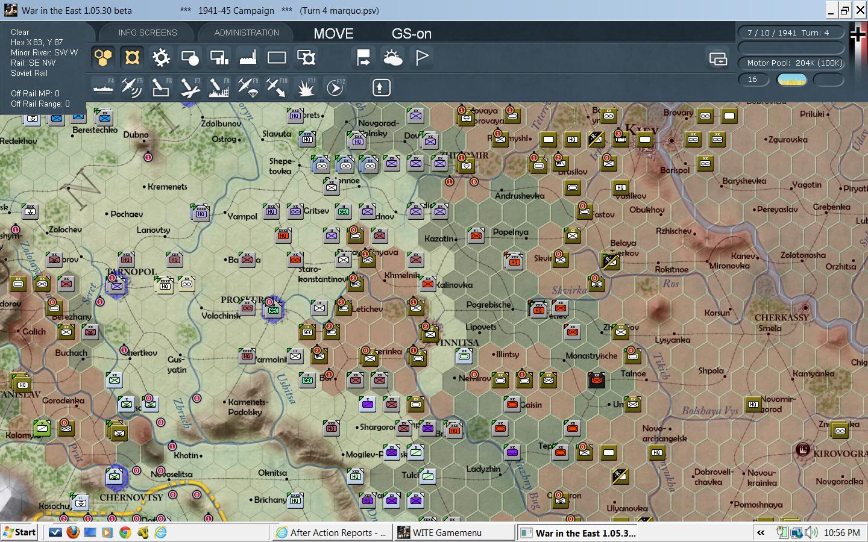The height and width of the screenshot is (542, 868).
Task: Click the rectangles-with-counter toolbar icon
Action: (306, 58)
